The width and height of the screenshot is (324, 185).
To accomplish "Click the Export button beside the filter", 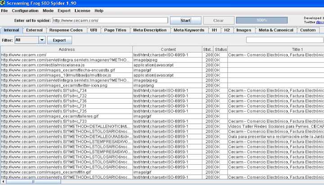I will click(59, 40).
